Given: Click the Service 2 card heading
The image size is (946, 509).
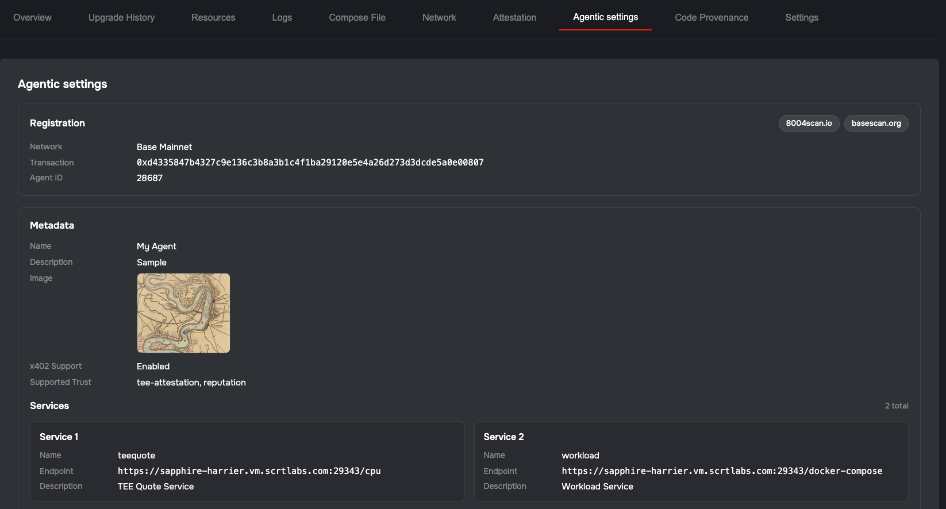Looking at the screenshot, I should pyautogui.click(x=503, y=437).
